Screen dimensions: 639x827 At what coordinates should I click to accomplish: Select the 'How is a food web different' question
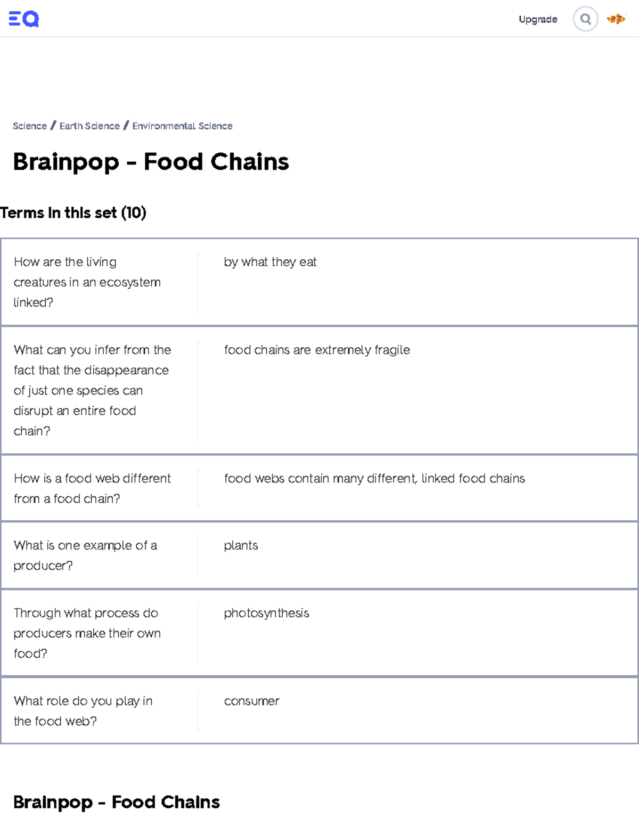coord(92,488)
